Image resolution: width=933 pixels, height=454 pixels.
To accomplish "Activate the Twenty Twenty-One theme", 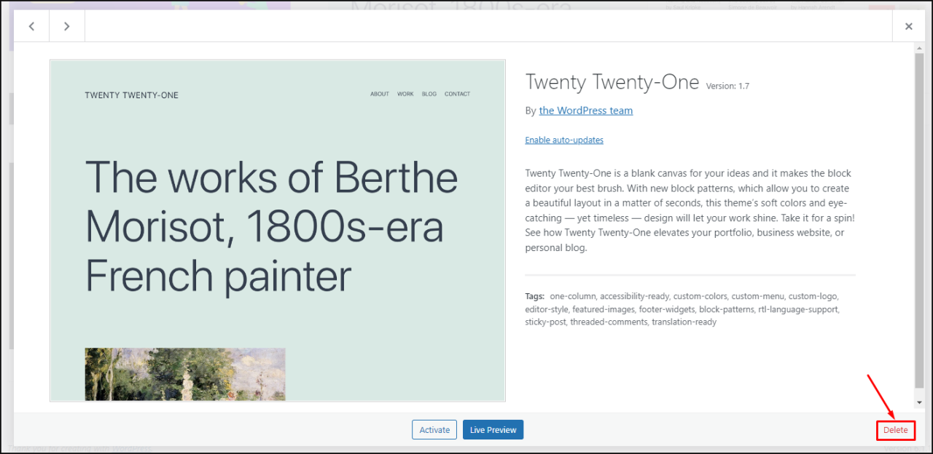I will 434,430.
